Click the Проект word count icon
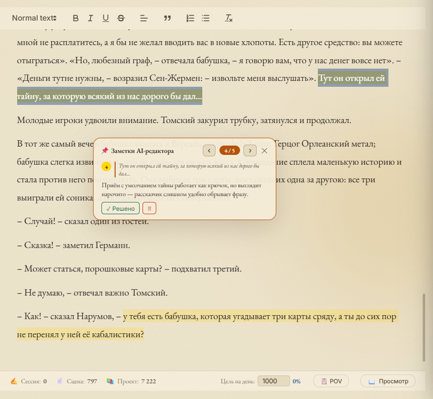Image resolution: width=433 pixels, height=399 pixels. [x=110, y=381]
